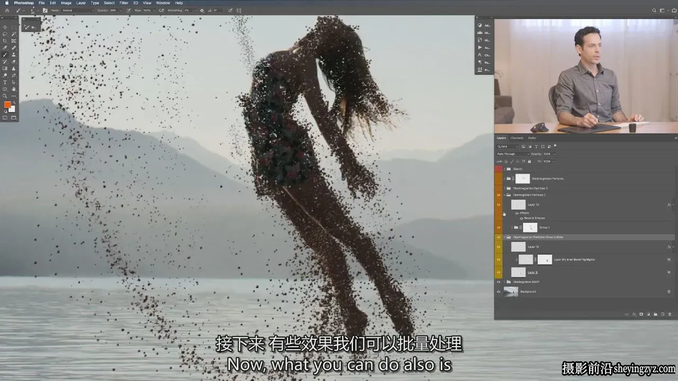
Task: Open the Photoshop app menu
Action: click(x=24, y=3)
